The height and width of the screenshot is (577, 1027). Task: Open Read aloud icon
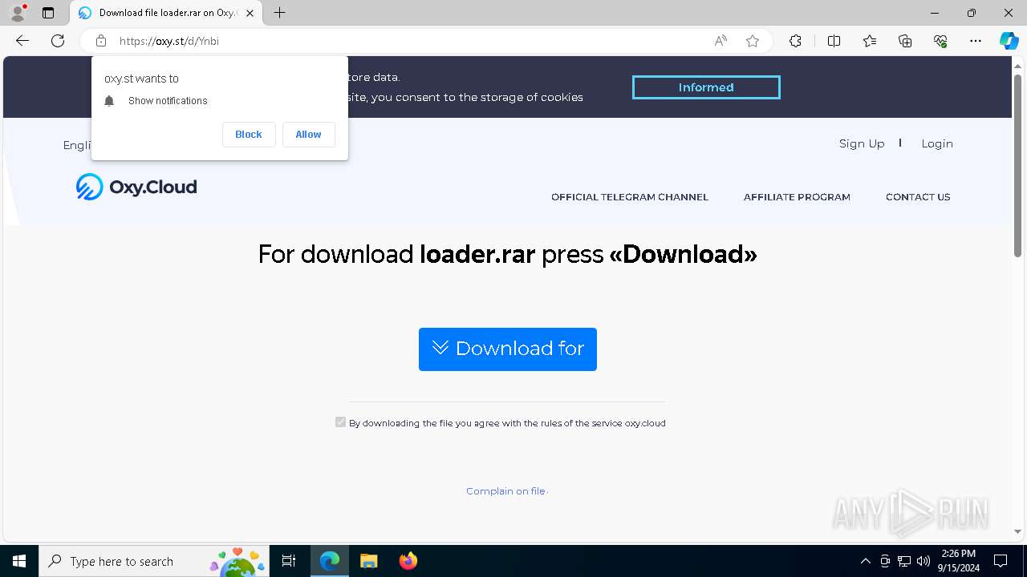click(x=721, y=41)
